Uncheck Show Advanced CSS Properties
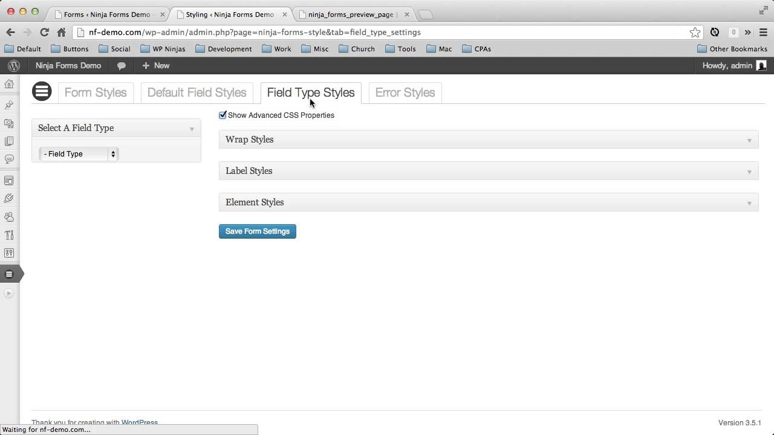The width and height of the screenshot is (774, 435). (x=223, y=115)
